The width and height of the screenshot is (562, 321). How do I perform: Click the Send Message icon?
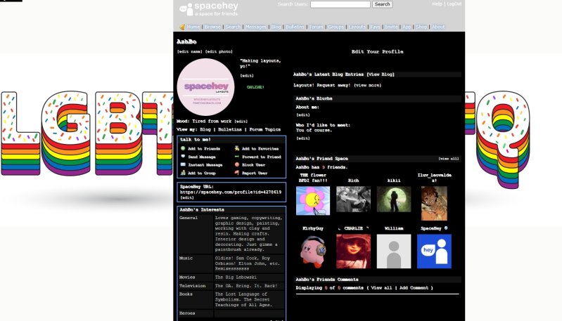click(x=183, y=157)
